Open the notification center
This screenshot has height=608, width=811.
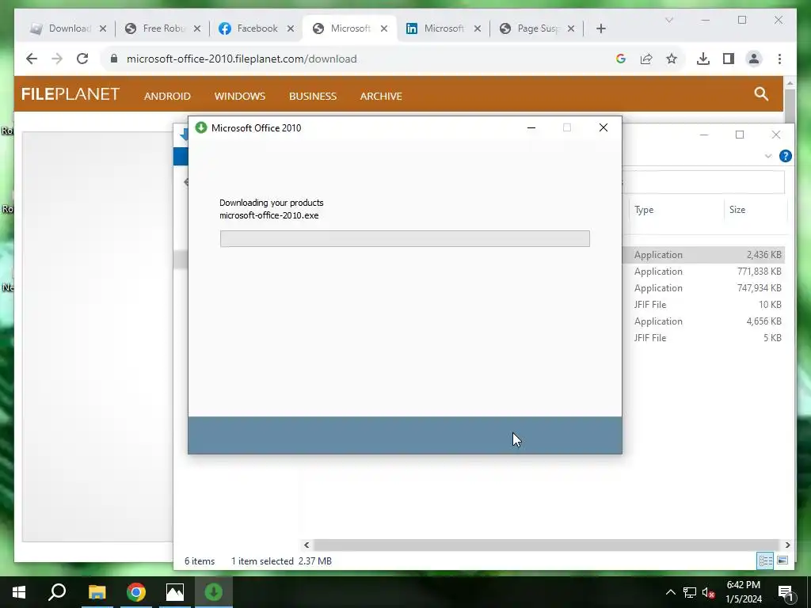click(786, 592)
